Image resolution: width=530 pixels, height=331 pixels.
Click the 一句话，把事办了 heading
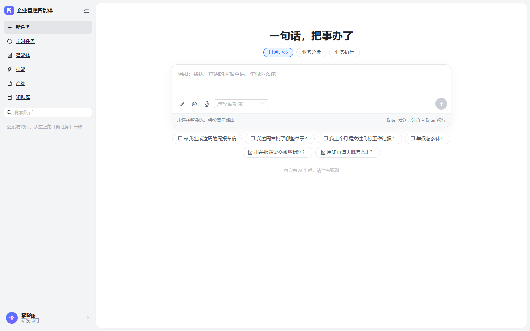tap(311, 36)
